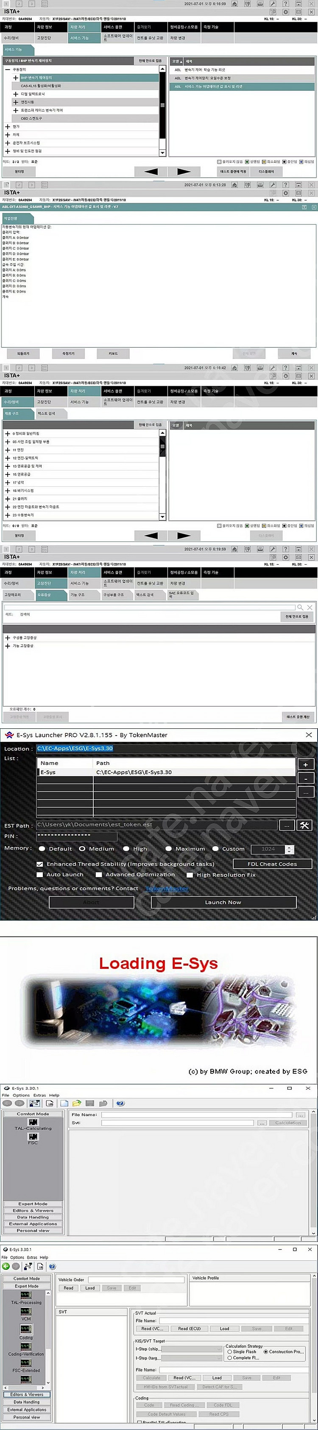Expand the 11 엔진 product structure node
The height and width of the screenshot is (1430, 318).
point(7,450)
